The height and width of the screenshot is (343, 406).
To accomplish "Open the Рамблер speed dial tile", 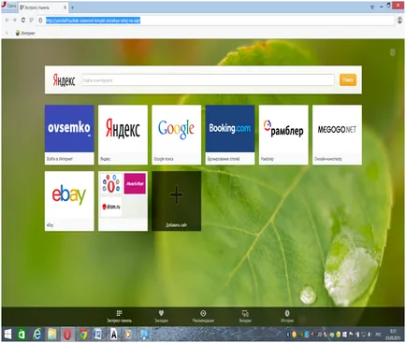I will [x=283, y=135].
